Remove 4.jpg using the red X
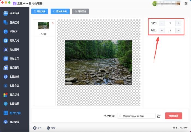 (53, 23)
